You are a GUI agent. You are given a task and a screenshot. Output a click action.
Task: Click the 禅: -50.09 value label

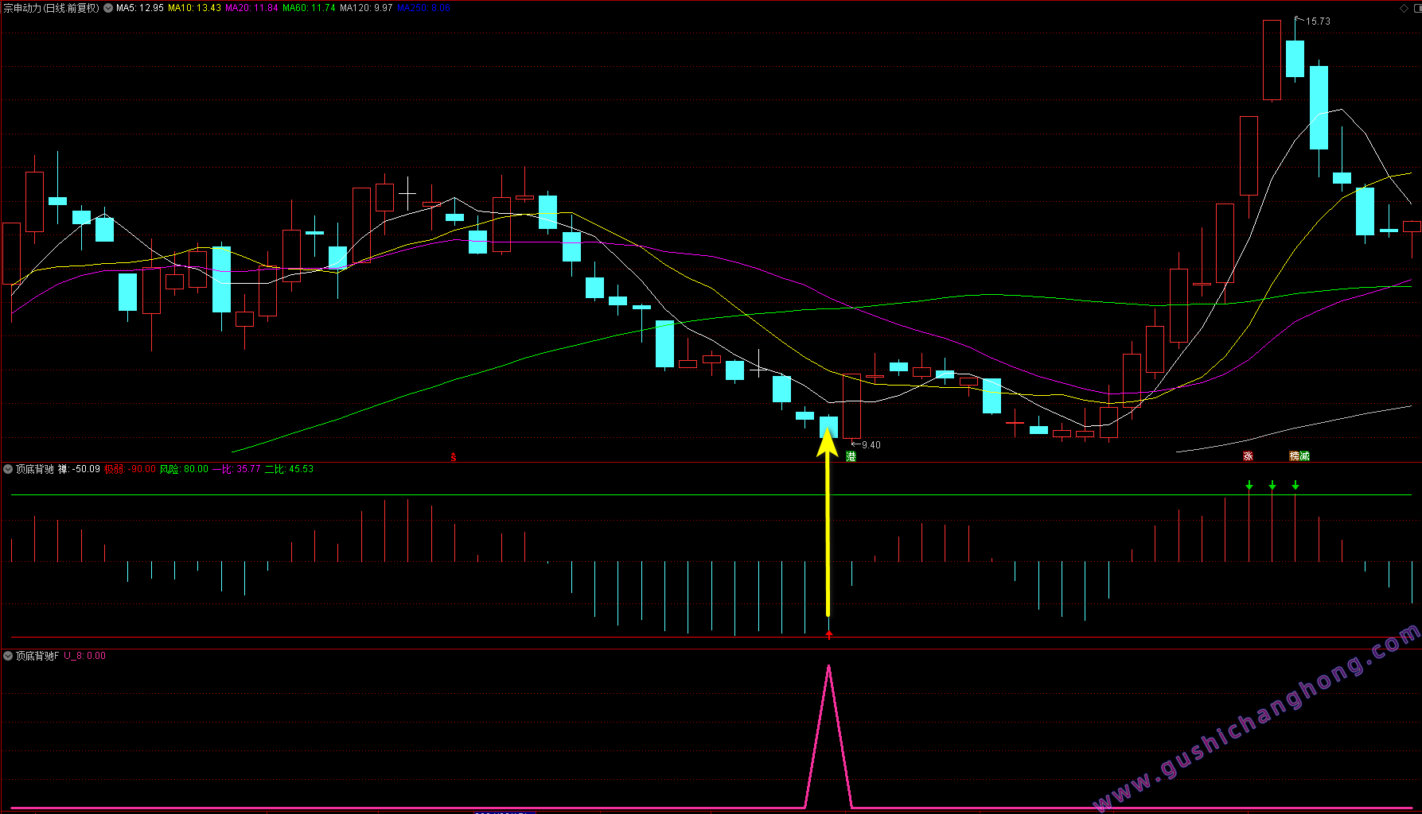tap(79, 469)
